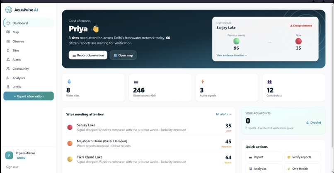The height and width of the screenshot is (173, 334).
Task: Click the green + Report observation sidebar button
Action: [29, 96]
